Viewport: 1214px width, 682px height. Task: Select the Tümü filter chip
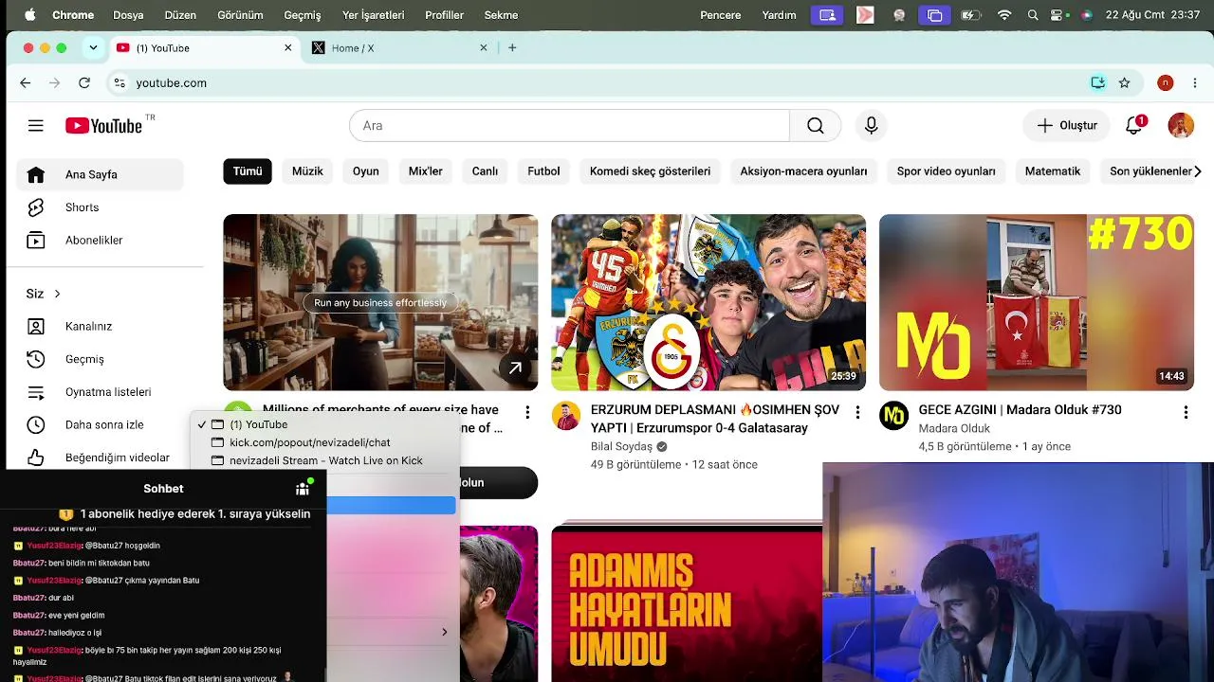248,171
